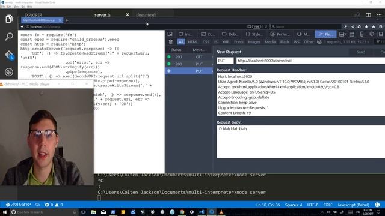385x216 pixels.
Task: Open the Debug icon in activity bar
Action: click(9, 72)
